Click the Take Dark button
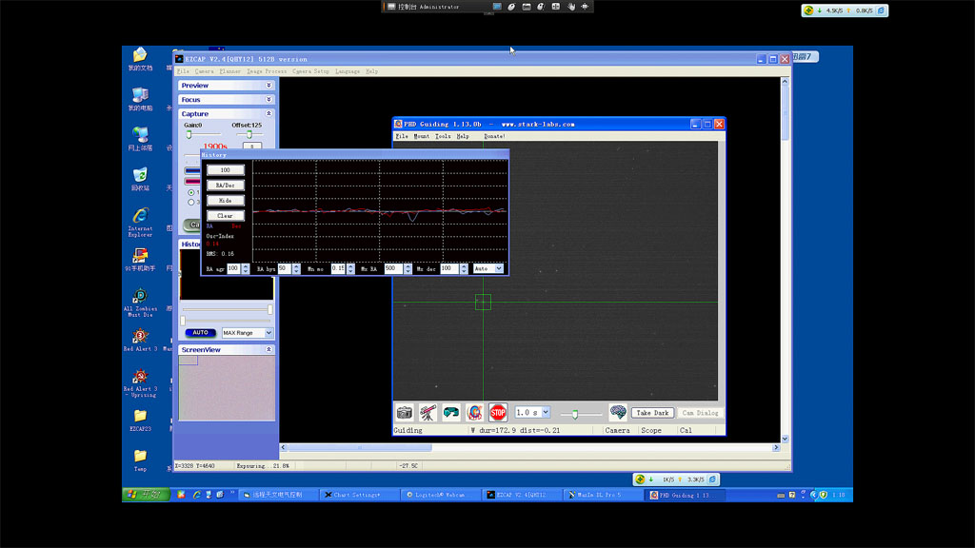Screen dimensions: 975x548 pos(652,413)
